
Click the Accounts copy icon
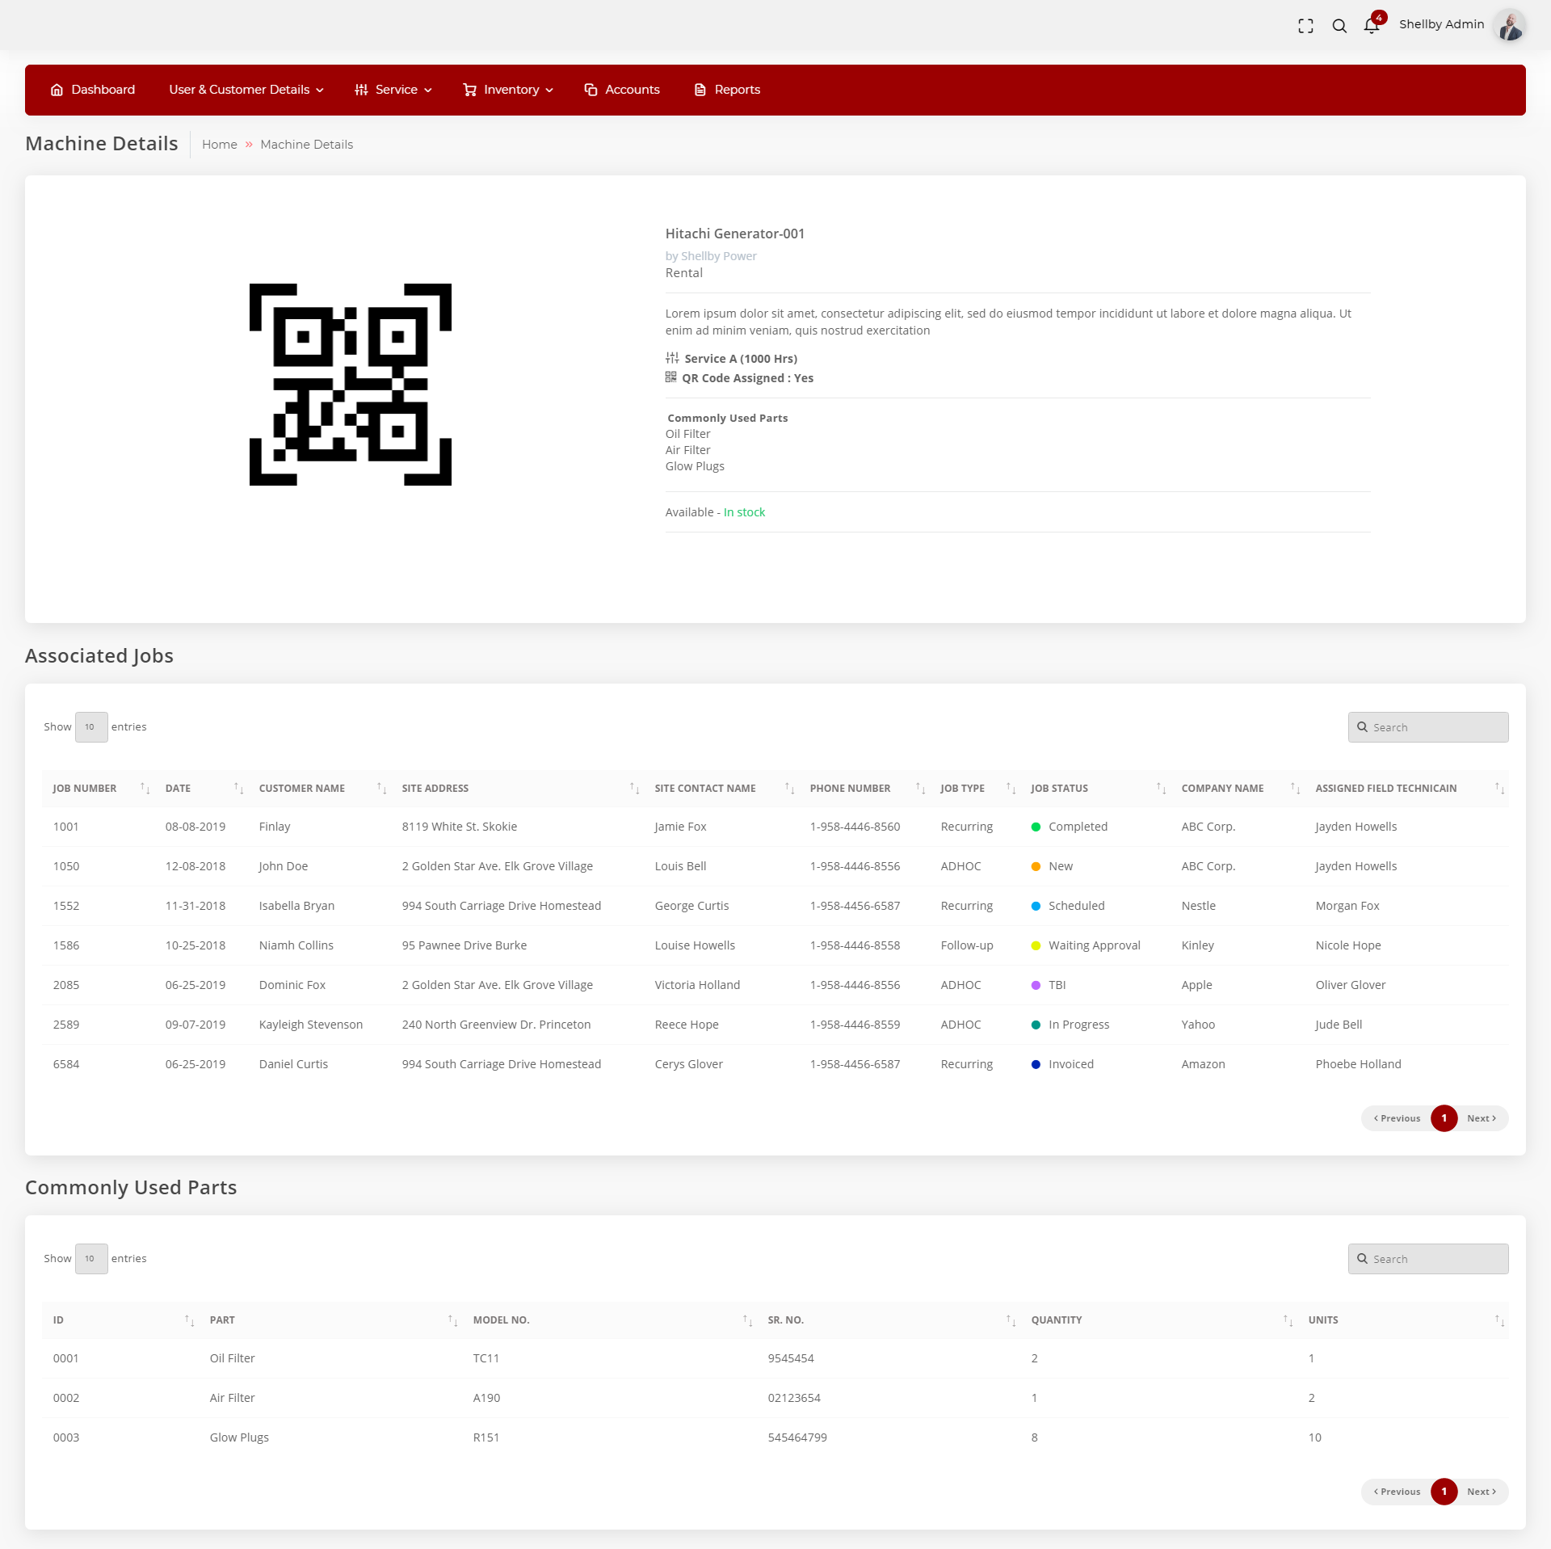591,90
